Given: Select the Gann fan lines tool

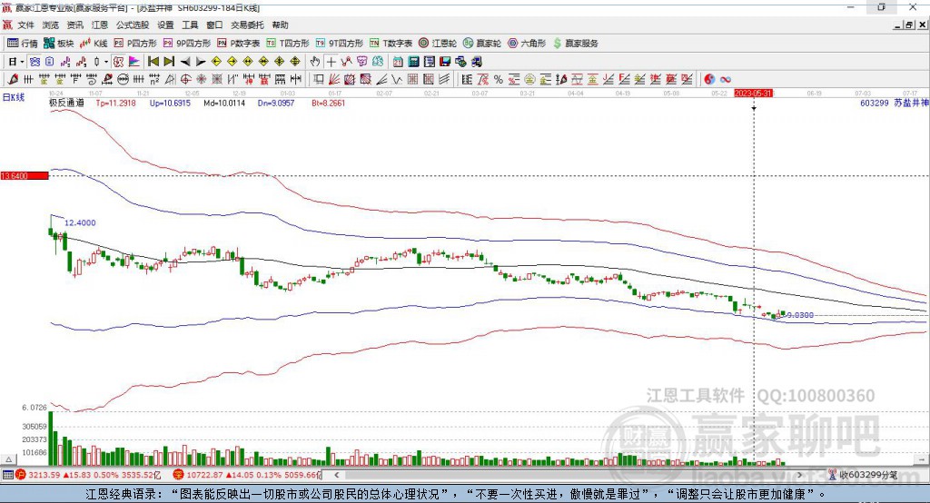Looking at the screenshot, I should coord(333,79).
